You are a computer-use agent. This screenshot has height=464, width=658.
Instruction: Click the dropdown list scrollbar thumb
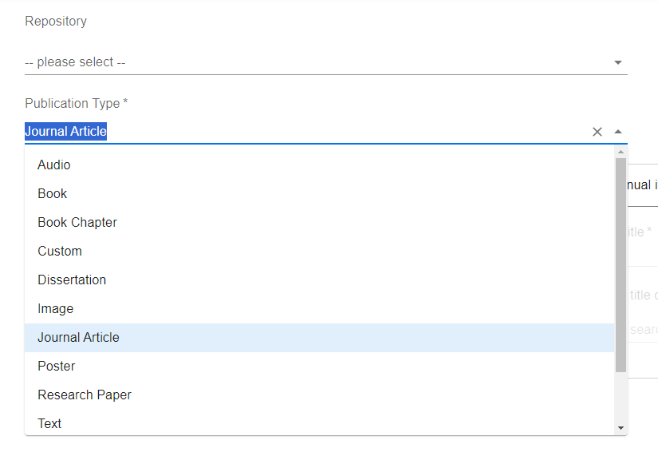pyautogui.click(x=621, y=264)
